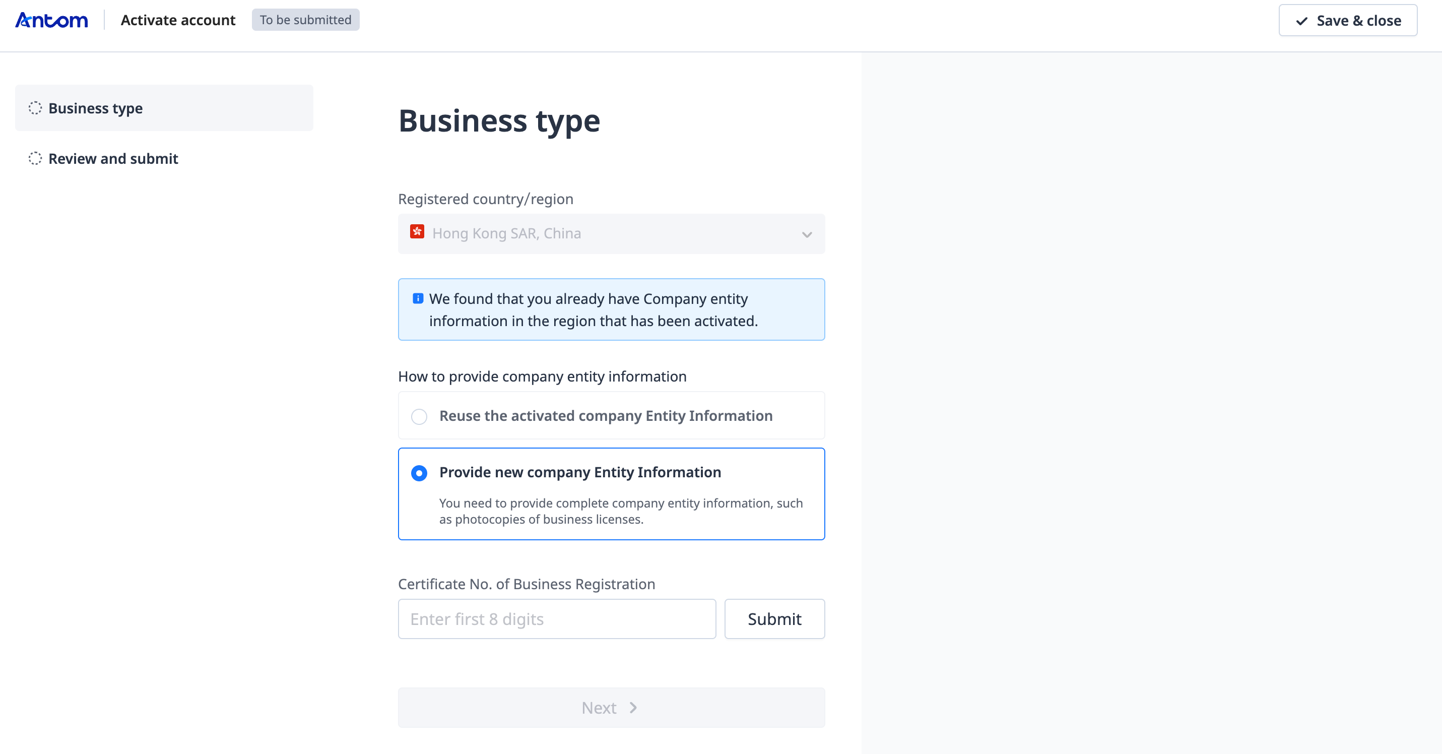Click the To be submitted status badge

point(306,20)
